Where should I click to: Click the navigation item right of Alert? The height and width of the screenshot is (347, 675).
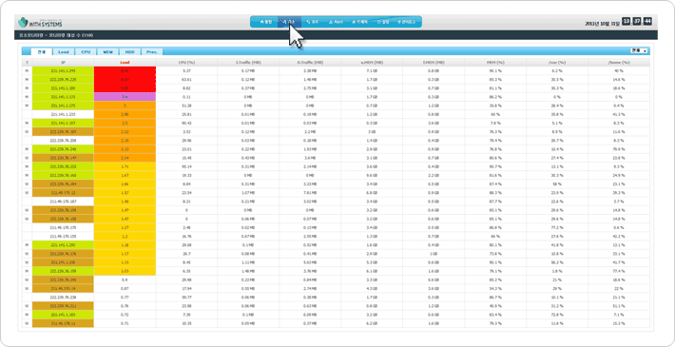[x=359, y=22]
